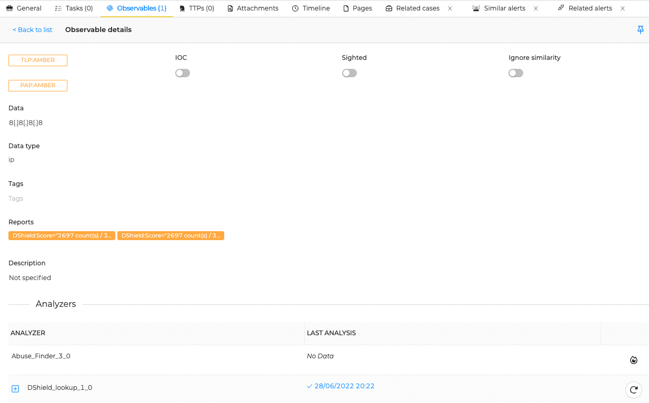The height and width of the screenshot is (403, 649).
Task: Open the Attachments tab
Action: tap(253, 8)
